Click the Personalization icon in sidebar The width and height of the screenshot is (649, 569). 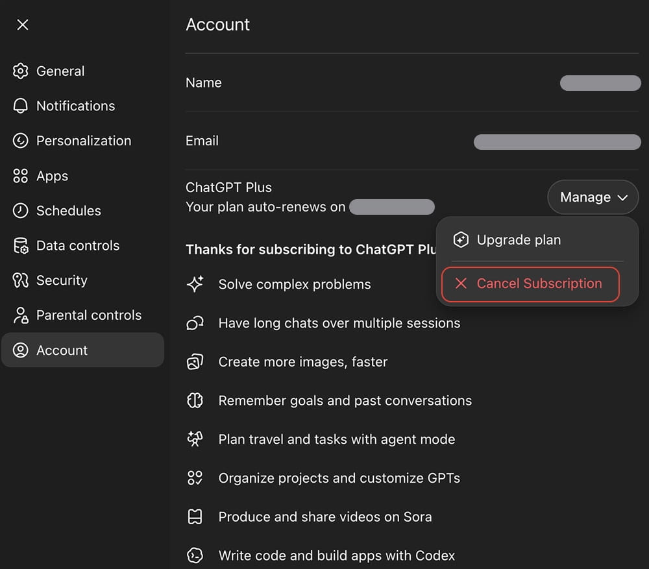point(20,141)
